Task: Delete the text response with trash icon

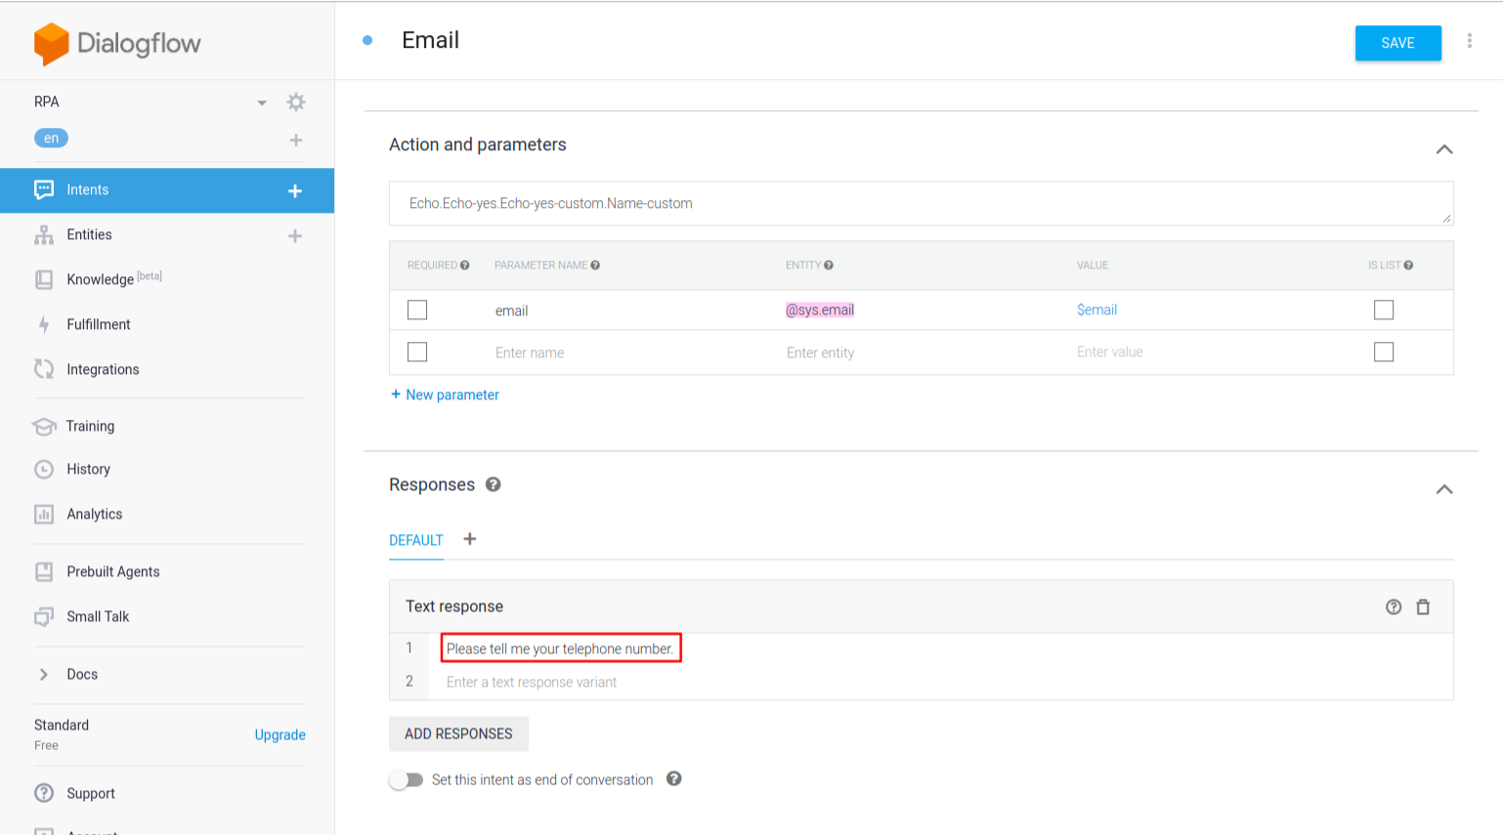Action: pyautogui.click(x=1423, y=607)
